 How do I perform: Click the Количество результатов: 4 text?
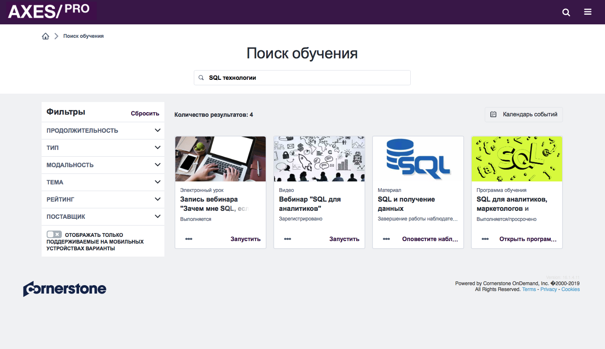(x=214, y=115)
